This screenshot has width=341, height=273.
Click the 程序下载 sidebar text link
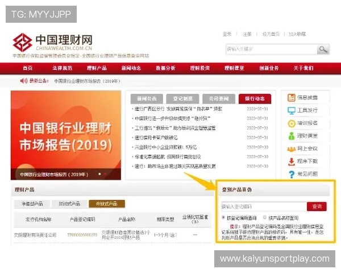click(307, 162)
